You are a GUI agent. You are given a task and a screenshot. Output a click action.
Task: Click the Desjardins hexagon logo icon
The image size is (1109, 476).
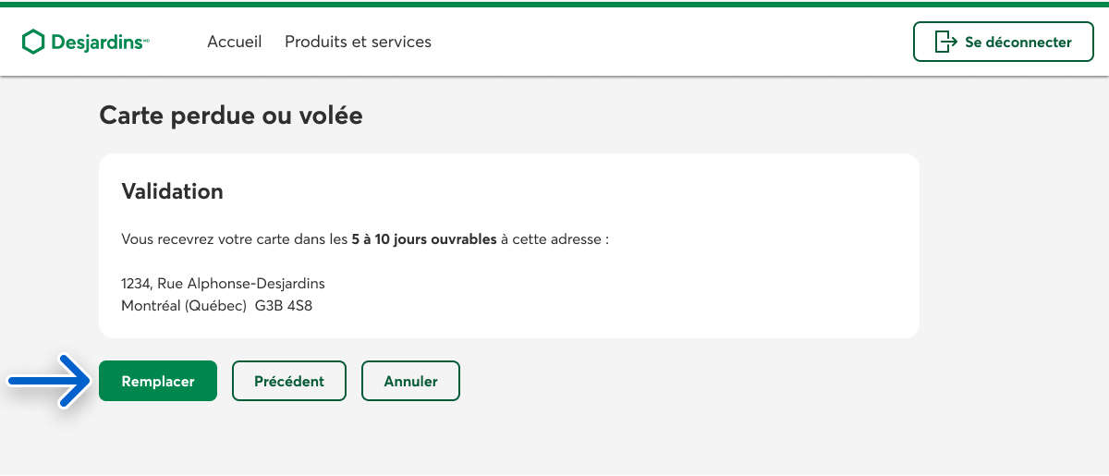(x=33, y=42)
